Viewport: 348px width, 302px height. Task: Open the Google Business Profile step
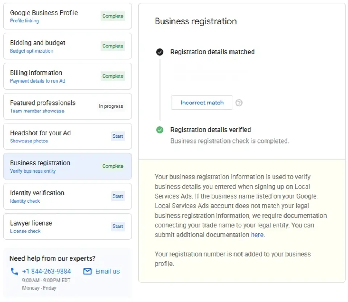67,16
